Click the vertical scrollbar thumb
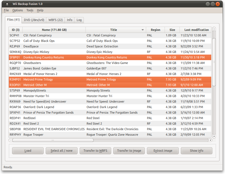This screenshot has width=225, height=174. pyautogui.click(x=214, y=62)
